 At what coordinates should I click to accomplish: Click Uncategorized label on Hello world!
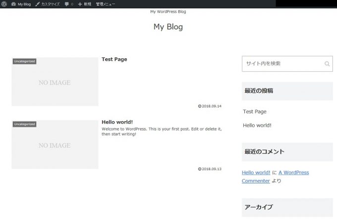(x=24, y=124)
